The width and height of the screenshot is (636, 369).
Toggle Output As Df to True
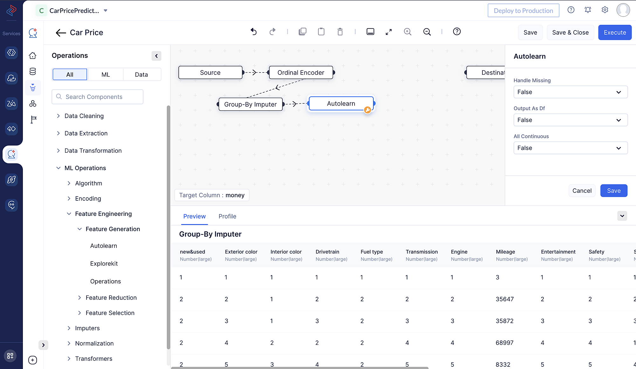[569, 120]
